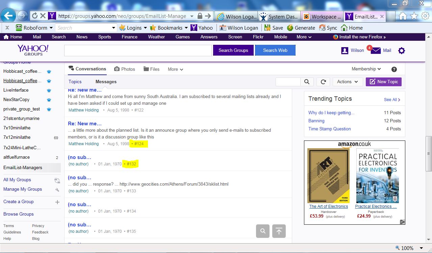The width and height of the screenshot is (432, 253).
Task: Switch to the Workspace browser tab
Action: click(322, 17)
